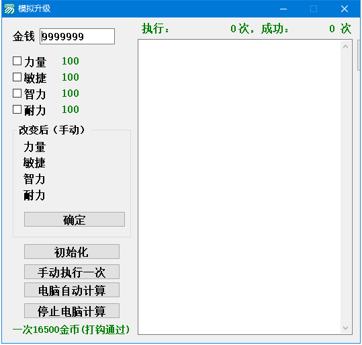
Task: Enable the 力量 checkbox
Action: (x=17, y=61)
